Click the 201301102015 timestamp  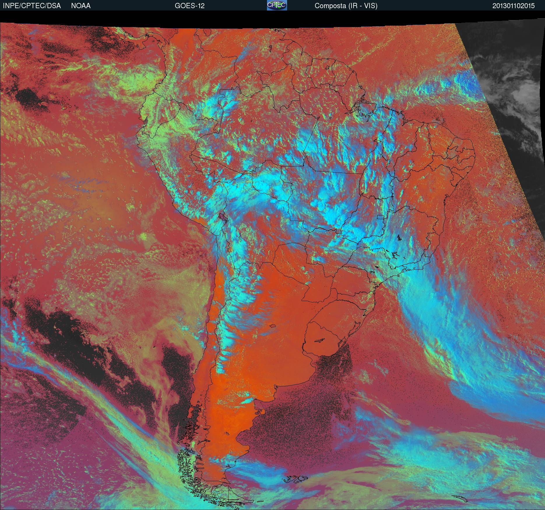click(514, 6)
